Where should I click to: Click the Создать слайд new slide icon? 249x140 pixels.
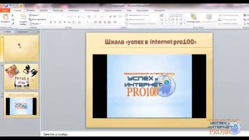pyautogui.click(x=23, y=17)
